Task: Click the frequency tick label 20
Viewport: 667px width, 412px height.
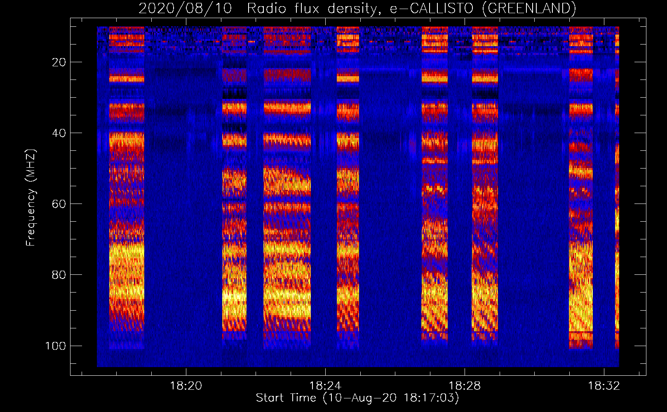Action: [x=59, y=62]
